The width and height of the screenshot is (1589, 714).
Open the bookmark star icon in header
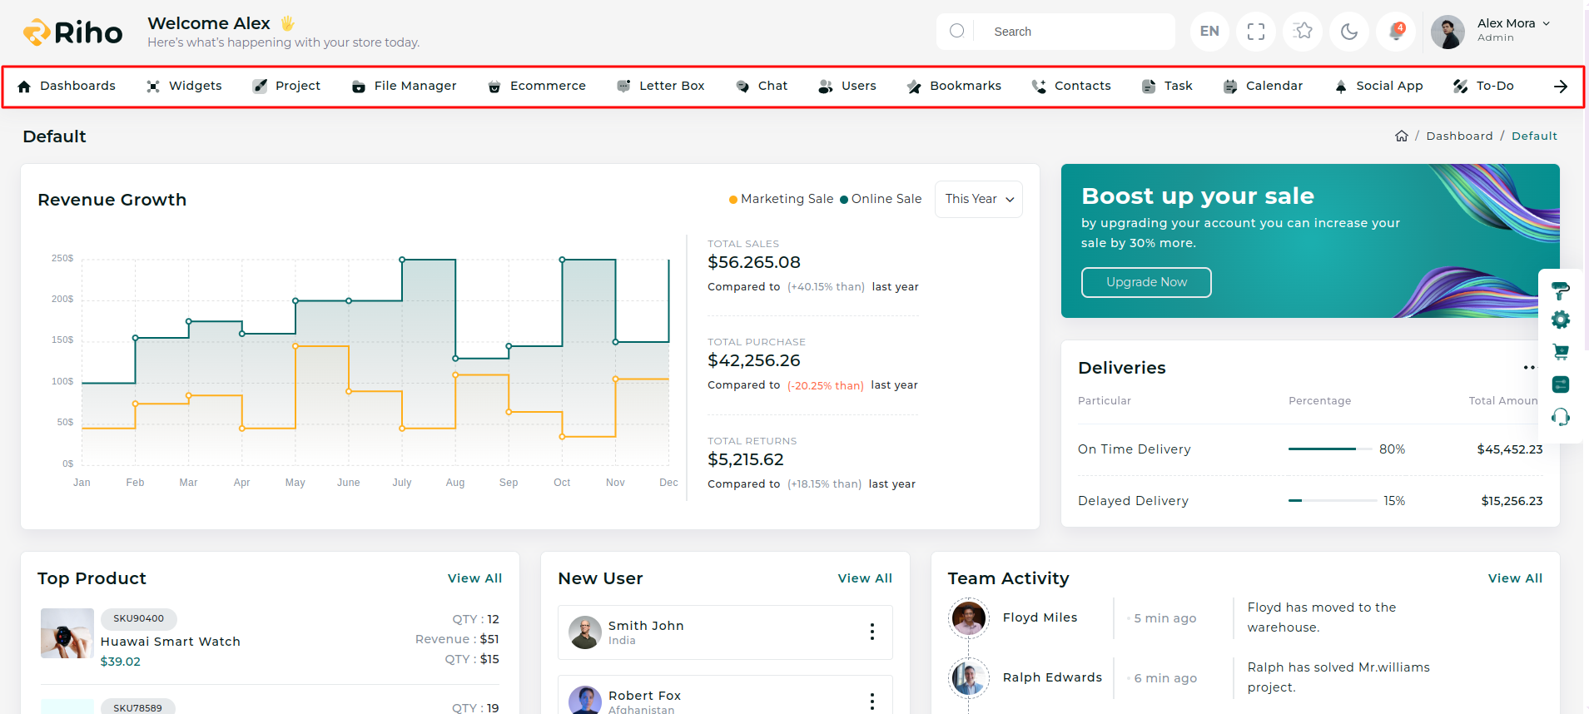[1303, 32]
